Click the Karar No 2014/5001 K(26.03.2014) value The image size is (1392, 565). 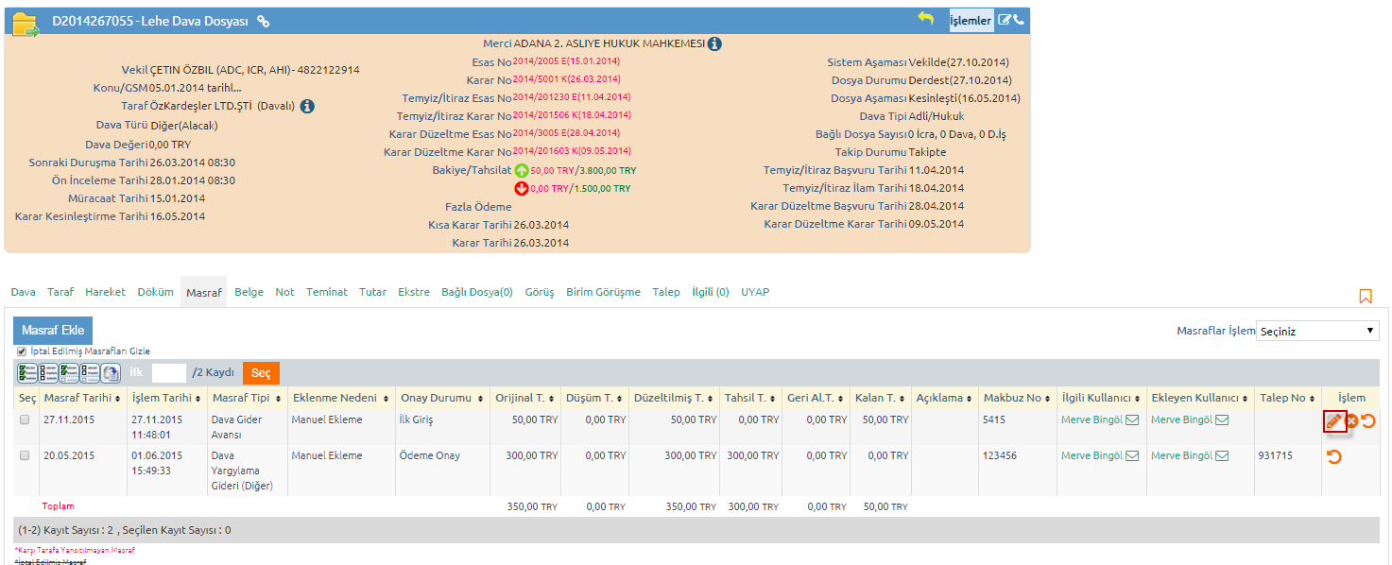(566, 79)
